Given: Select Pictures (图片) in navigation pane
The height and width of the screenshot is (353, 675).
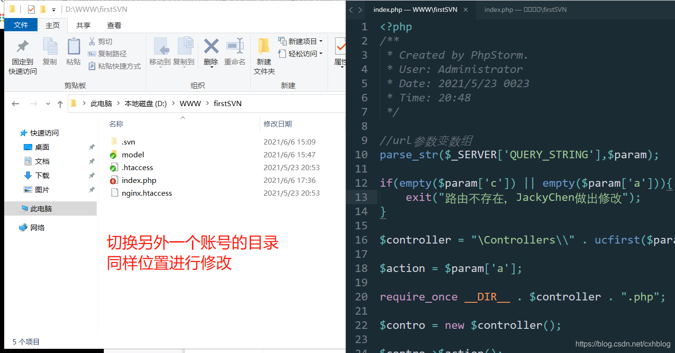Looking at the screenshot, I should [x=42, y=190].
